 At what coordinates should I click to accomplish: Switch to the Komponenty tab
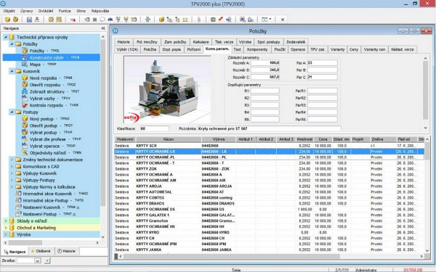click(x=257, y=49)
